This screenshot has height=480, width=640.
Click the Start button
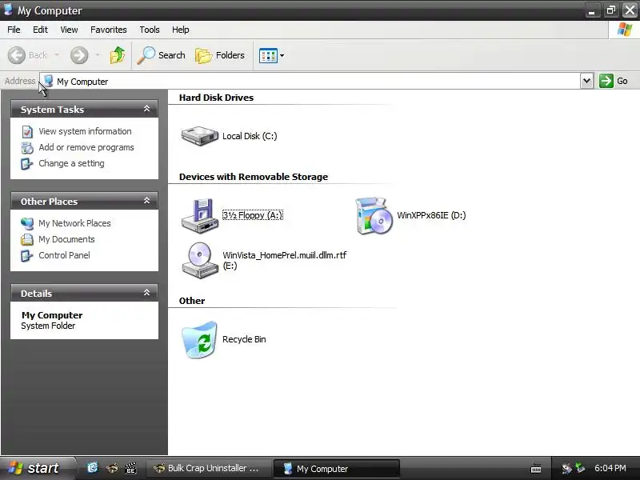pos(37,468)
